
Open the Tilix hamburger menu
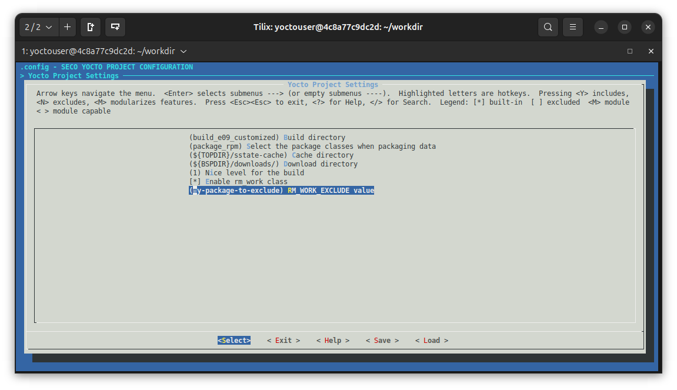(572, 27)
